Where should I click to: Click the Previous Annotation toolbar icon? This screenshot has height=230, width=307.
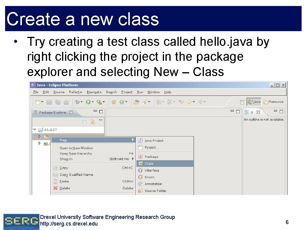pyautogui.click(x=170, y=102)
